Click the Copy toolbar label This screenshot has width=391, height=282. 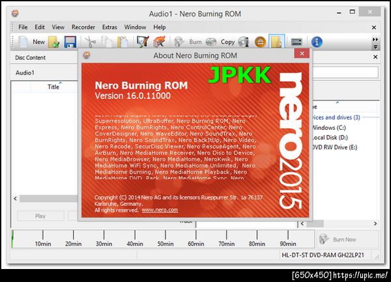coord(227,42)
